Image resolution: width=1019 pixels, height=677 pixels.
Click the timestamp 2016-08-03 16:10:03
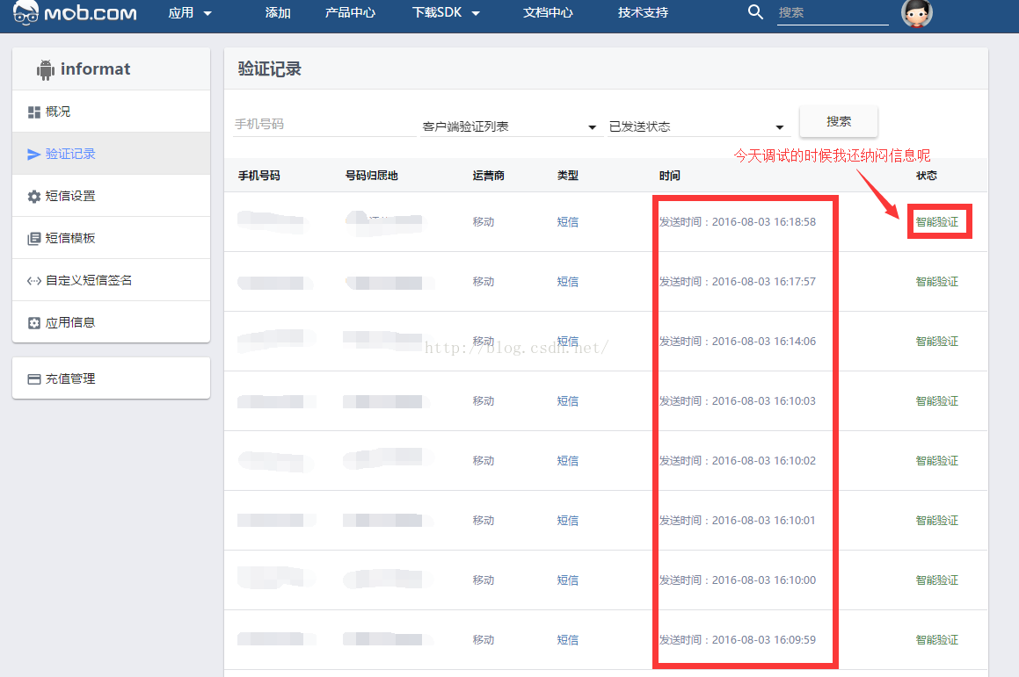[764, 401]
